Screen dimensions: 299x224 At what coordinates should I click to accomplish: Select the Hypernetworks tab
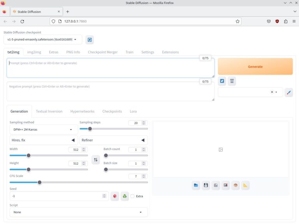click(82, 111)
